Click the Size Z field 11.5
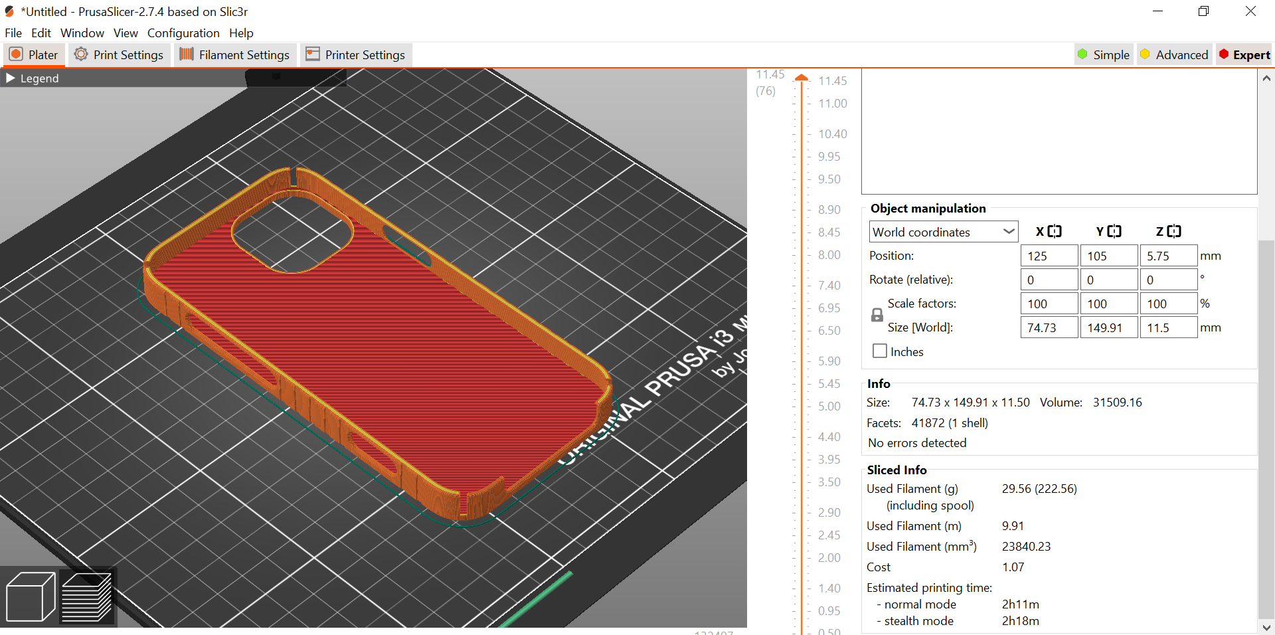 1169,327
